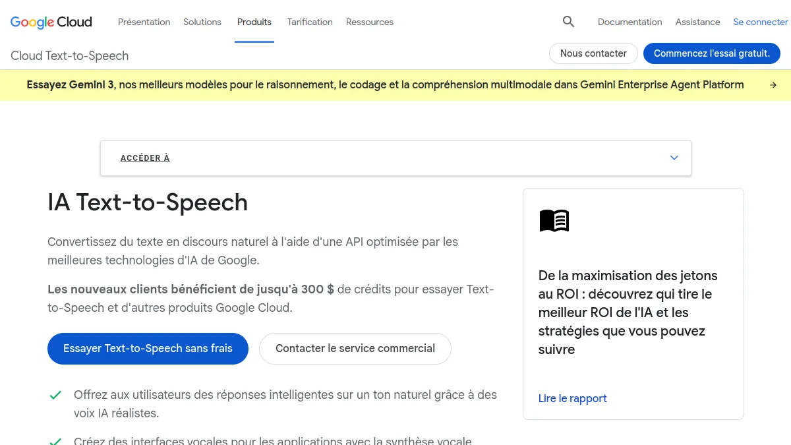Click the ACCÉDER À label
The height and width of the screenshot is (445, 791).
coord(145,158)
